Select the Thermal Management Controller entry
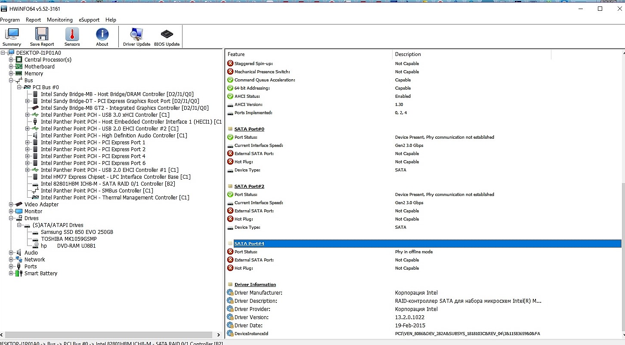Image resolution: width=625 pixels, height=345 pixels. (115, 197)
